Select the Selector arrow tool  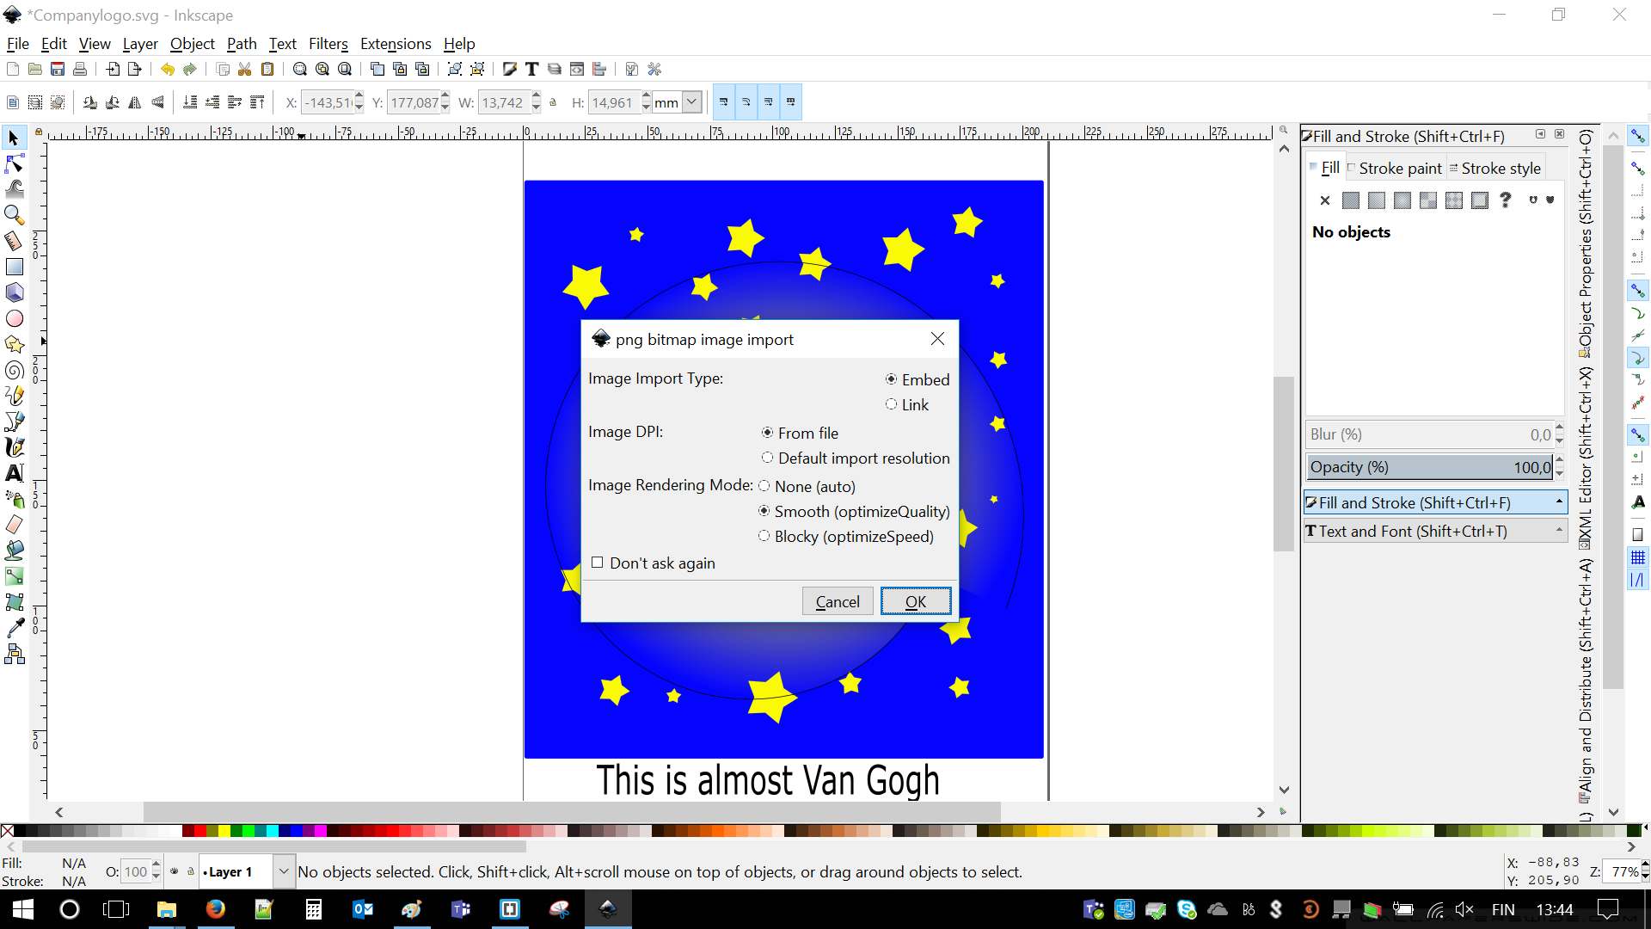coord(15,138)
